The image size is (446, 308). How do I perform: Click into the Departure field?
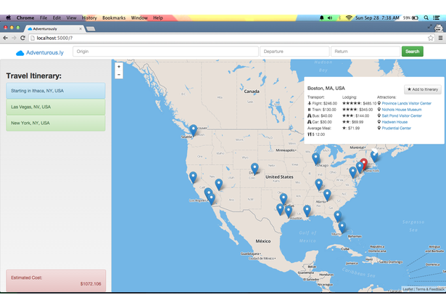[x=294, y=52]
